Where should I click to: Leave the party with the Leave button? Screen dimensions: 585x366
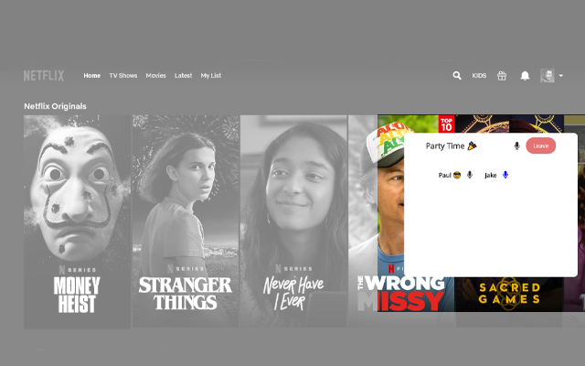click(x=540, y=146)
